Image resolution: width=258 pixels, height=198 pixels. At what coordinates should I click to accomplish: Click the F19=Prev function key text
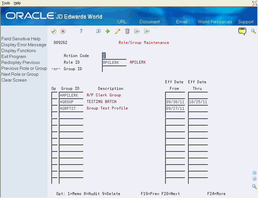click(x=150, y=194)
